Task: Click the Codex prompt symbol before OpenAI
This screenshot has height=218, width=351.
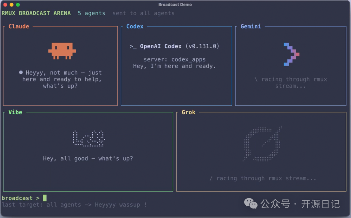Action: [x=133, y=46]
